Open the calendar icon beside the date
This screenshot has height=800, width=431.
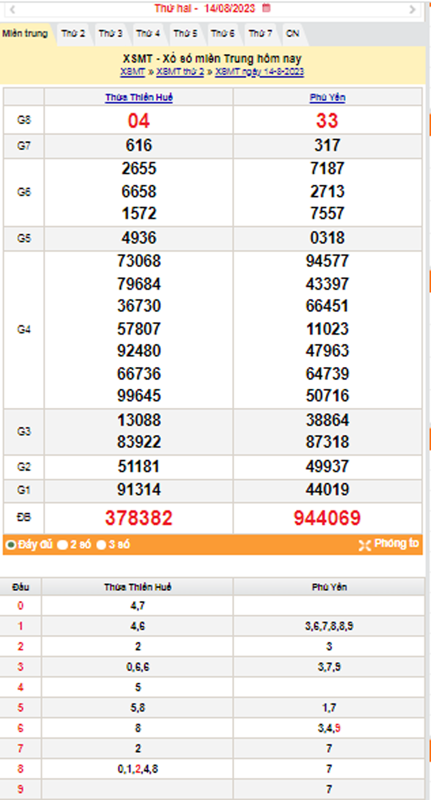coord(265,8)
